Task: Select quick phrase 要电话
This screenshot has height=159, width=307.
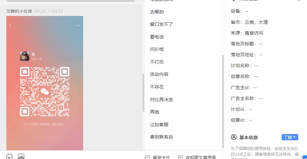Action: (157, 37)
